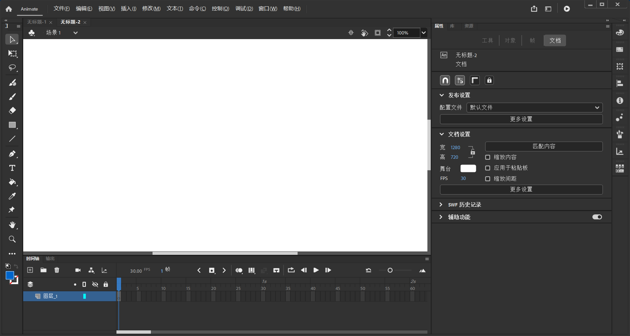Switch to the 输出 tab
The width and height of the screenshot is (630, 336).
[50, 258]
